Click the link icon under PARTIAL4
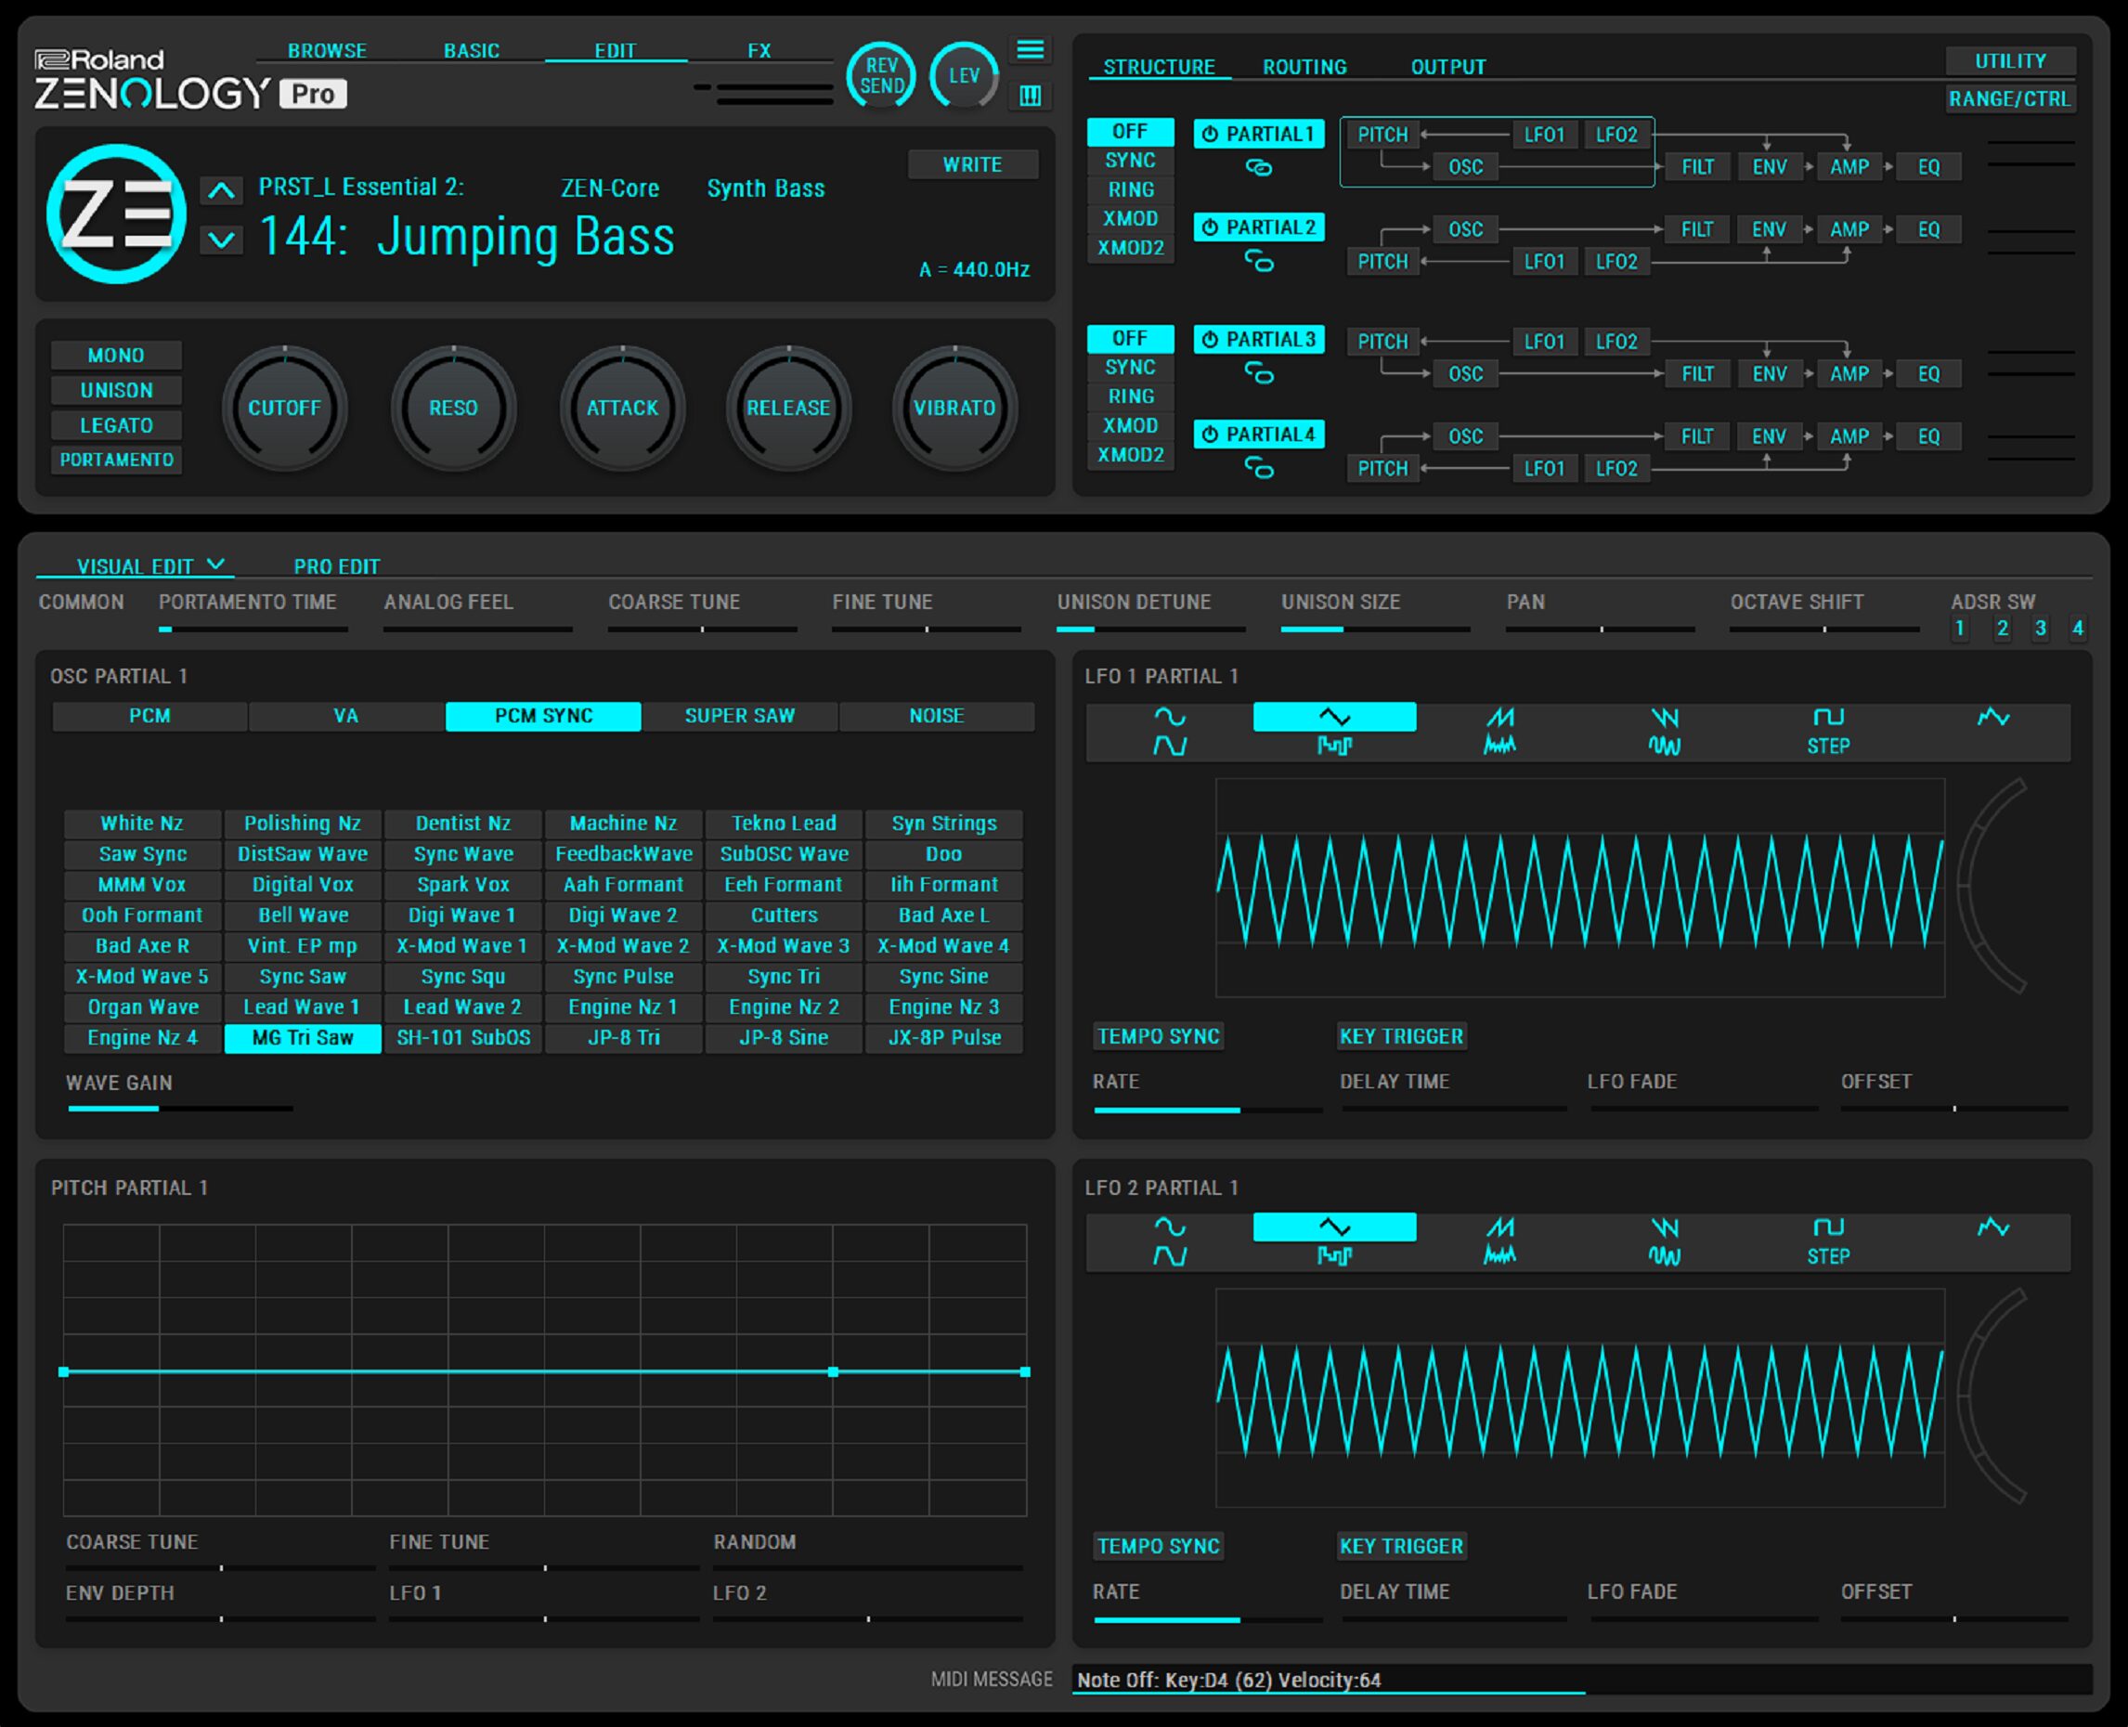The height and width of the screenshot is (1727, 2128). 1258,468
